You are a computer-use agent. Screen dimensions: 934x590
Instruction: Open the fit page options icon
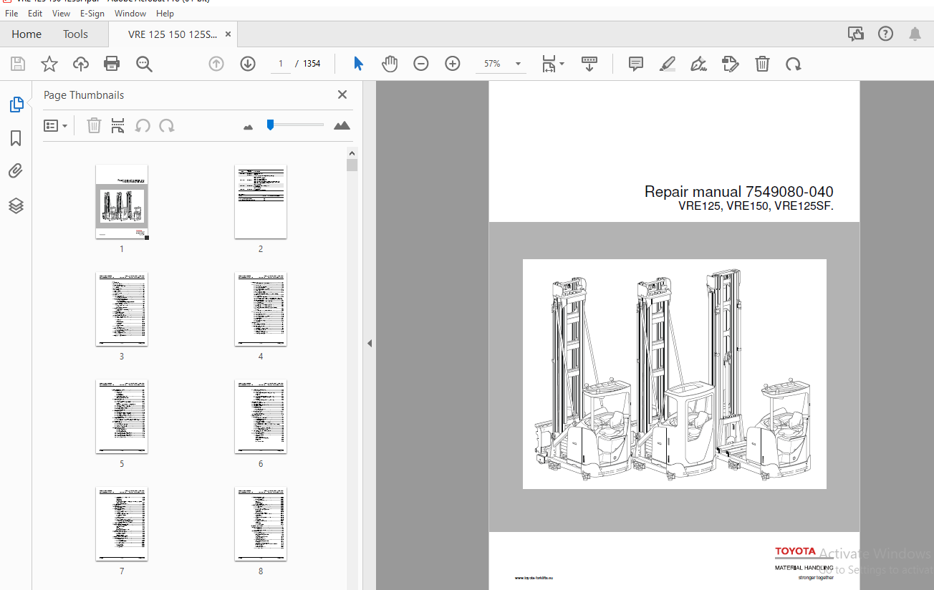pos(553,64)
